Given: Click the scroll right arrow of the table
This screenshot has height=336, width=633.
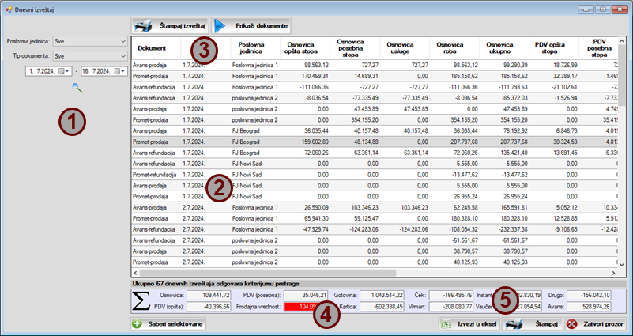Looking at the screenshot, I should point(613,273).
